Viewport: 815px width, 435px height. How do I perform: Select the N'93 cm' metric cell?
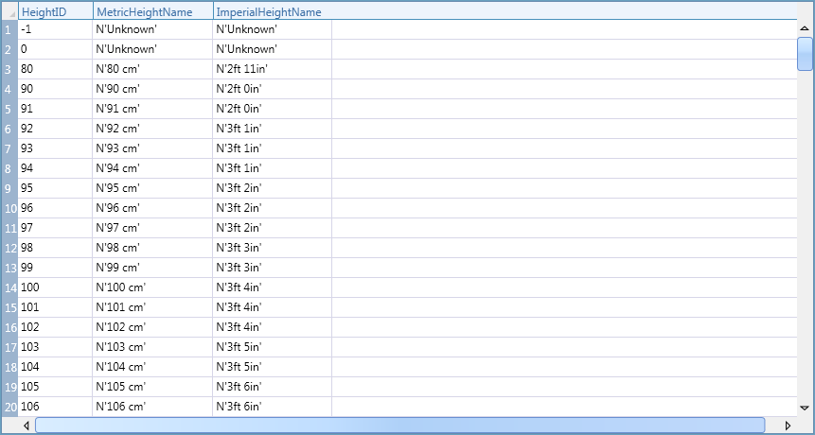tap(152, 148)
